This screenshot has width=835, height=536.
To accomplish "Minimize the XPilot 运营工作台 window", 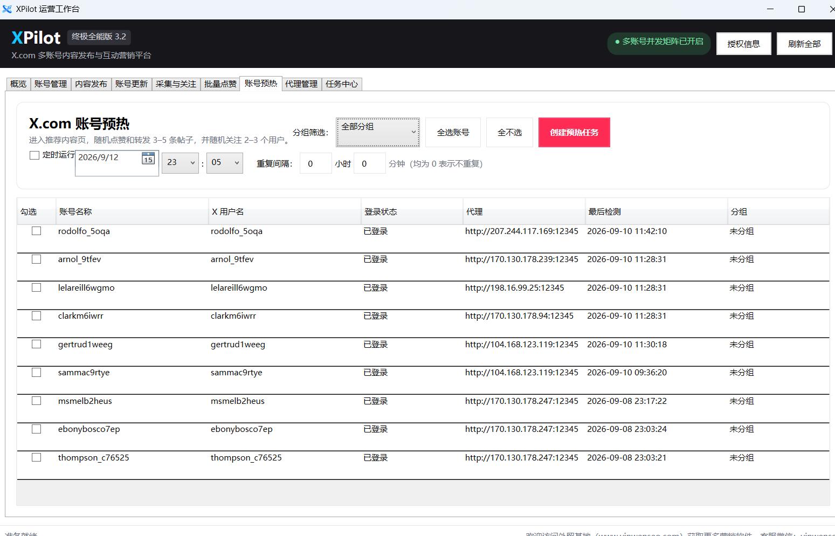I will click(770, 9).
